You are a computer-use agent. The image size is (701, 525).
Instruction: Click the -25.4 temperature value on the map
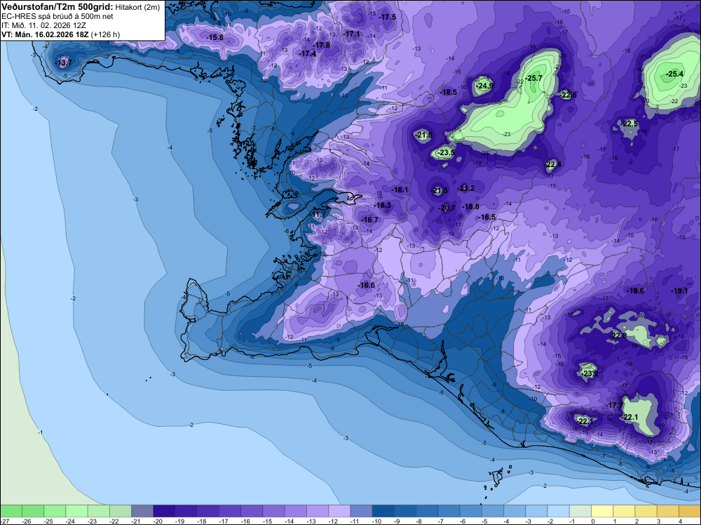pos(674,74)
